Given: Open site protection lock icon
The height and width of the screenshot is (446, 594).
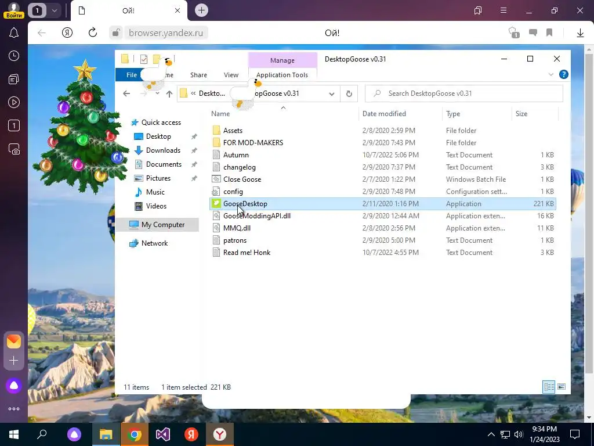Looking at the screenshot, I should point(116,33).
